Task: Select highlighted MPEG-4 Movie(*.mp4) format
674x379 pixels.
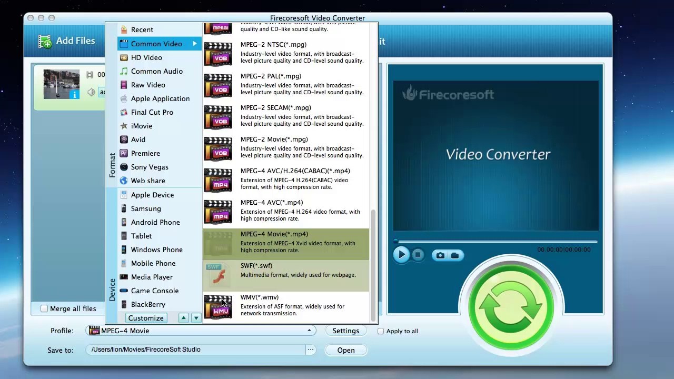Action: coord(286,244)
